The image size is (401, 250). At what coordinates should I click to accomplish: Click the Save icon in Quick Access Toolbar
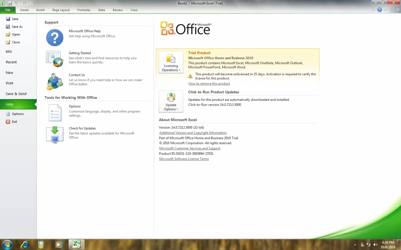tap(10, 3)
